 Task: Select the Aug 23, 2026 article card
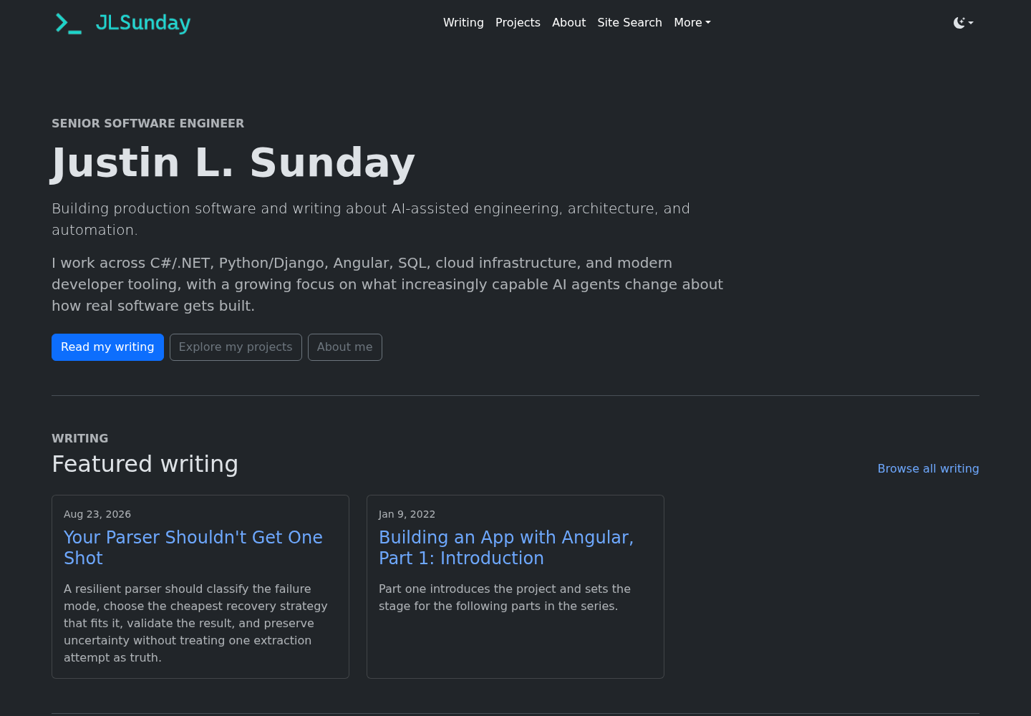click(200, 586)
